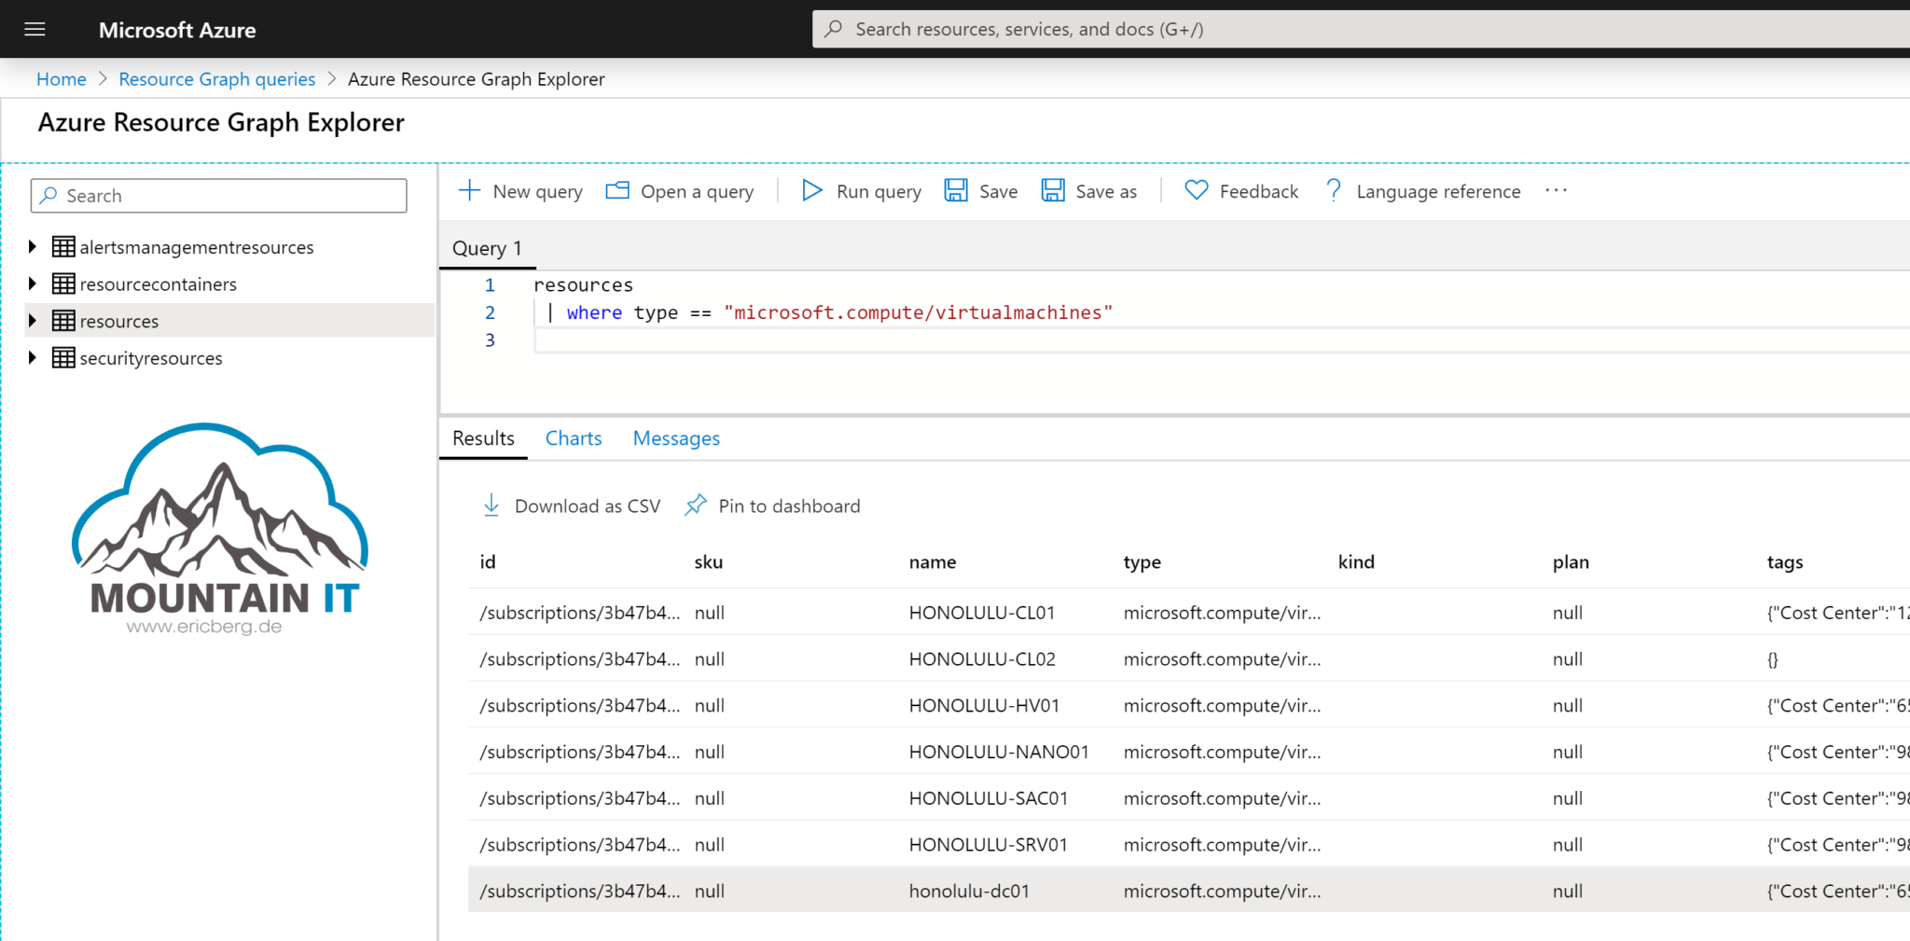Click the resources table icon

63,321
